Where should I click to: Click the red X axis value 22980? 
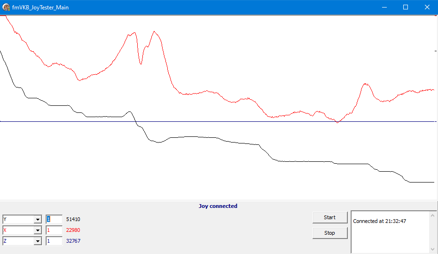pyautogui.click(x=73, y=230)
